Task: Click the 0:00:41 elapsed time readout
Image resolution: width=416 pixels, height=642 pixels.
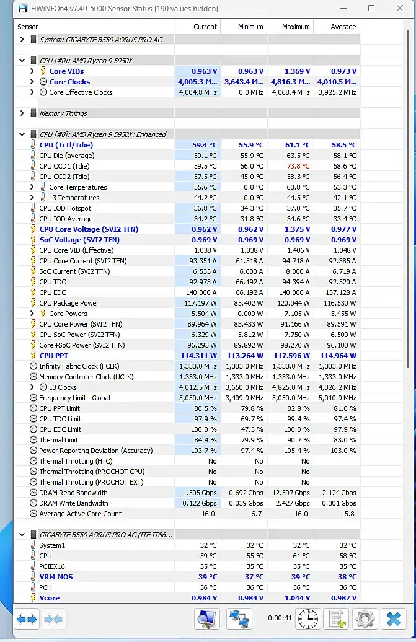Action: (280, 618)
